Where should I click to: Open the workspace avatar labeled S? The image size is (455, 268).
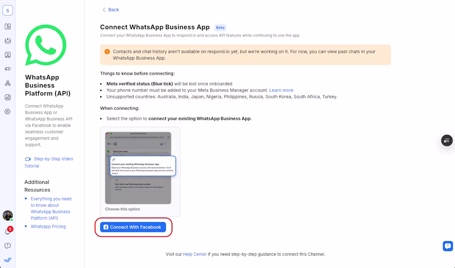click(8, 10)
